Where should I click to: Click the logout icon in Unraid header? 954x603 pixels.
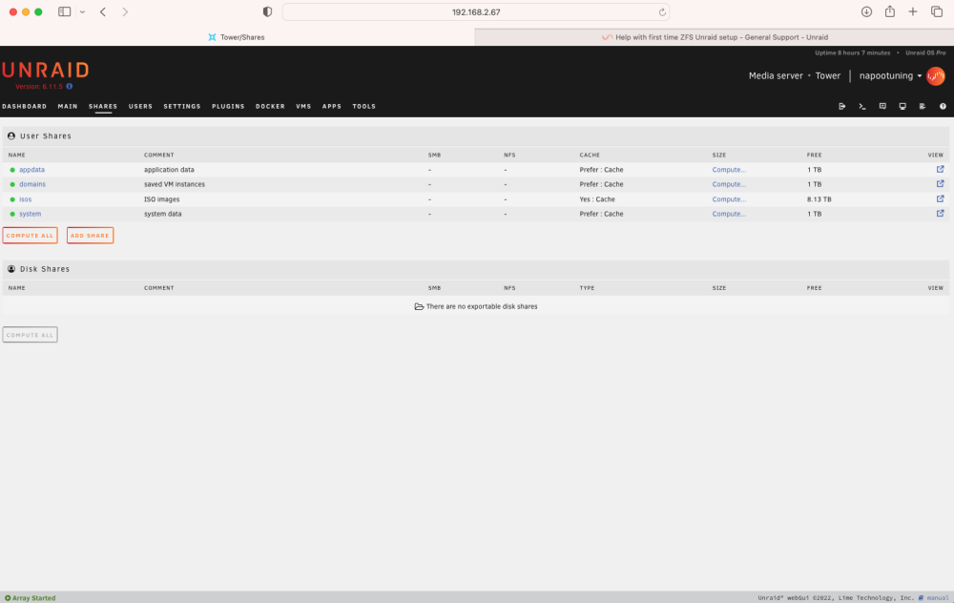[x=842, y=107]
